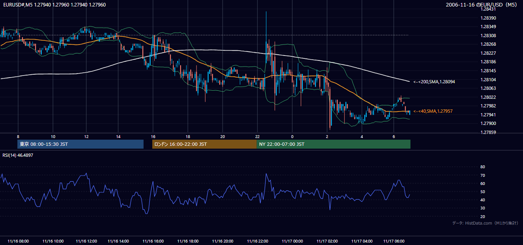Click hour marker 0 under price chart
Screen dimensions: 523x245
[x=292, y=136]
